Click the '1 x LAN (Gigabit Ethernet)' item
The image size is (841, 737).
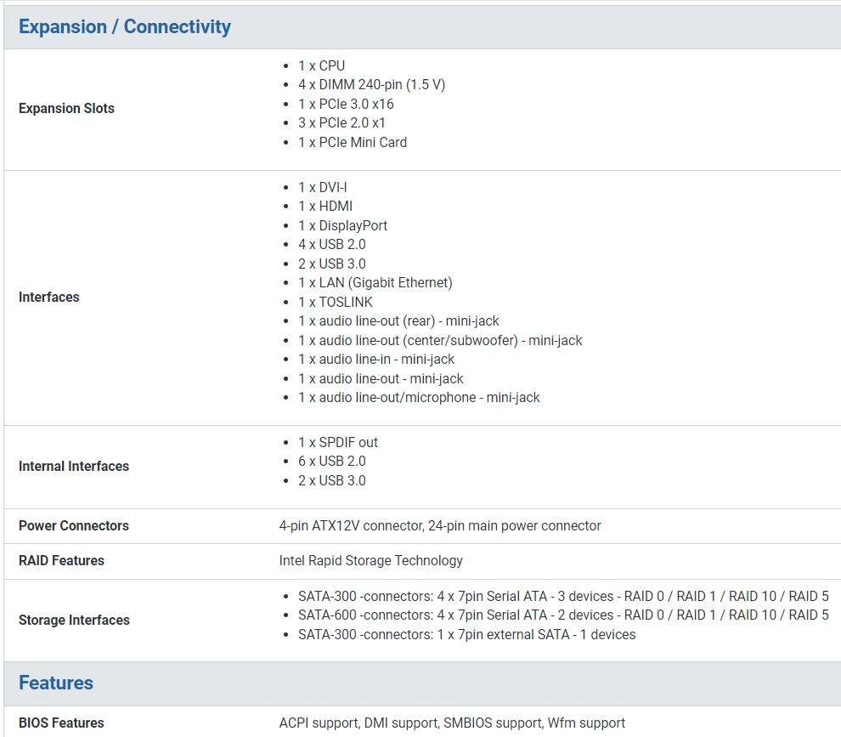375,283
